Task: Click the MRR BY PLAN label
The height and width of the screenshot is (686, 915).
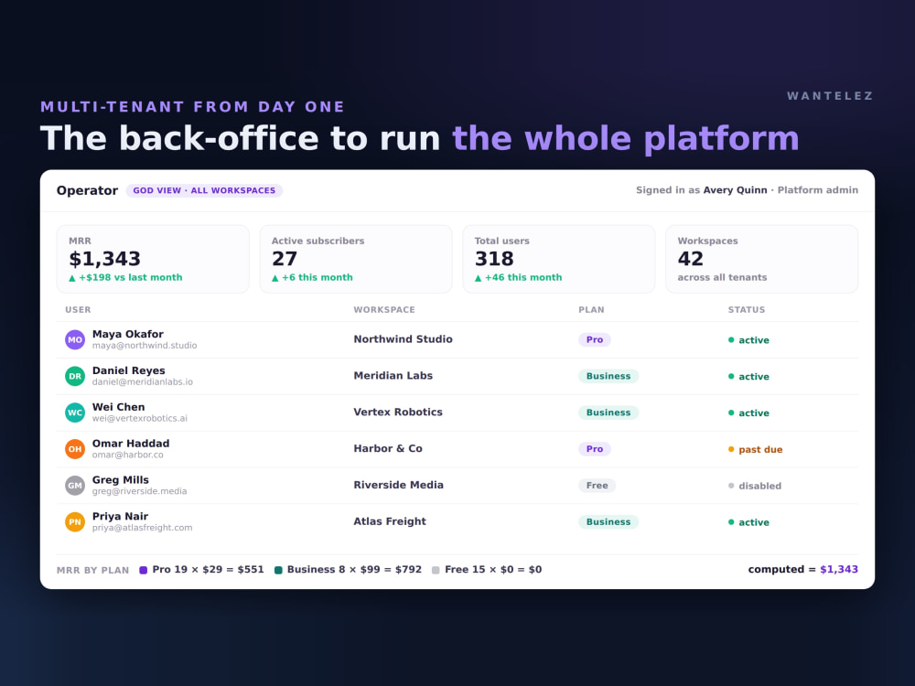Action: tap(92, 571)
